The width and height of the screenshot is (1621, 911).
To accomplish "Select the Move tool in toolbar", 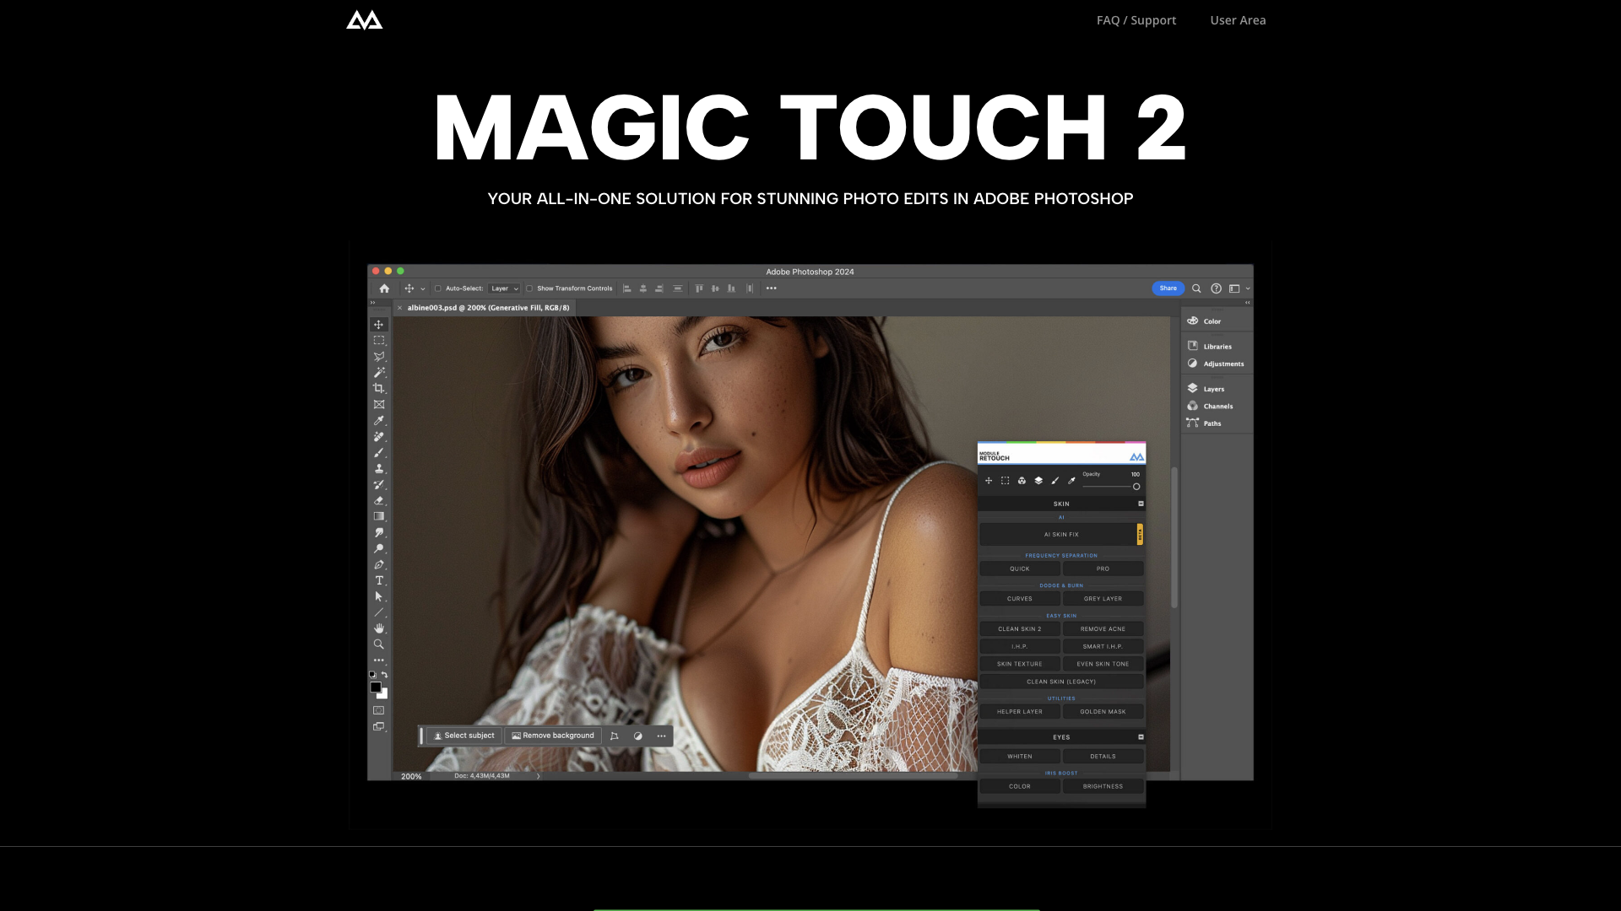I will 378,324.
